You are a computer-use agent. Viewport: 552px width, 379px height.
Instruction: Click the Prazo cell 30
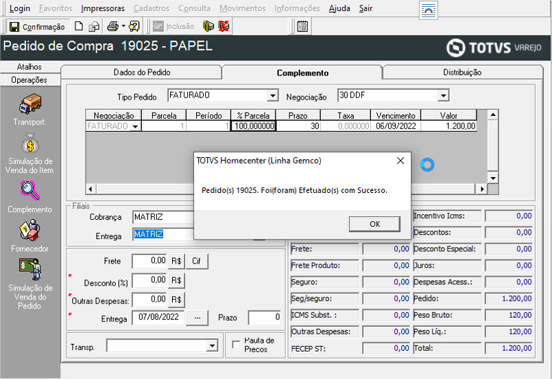coord(298,126)
